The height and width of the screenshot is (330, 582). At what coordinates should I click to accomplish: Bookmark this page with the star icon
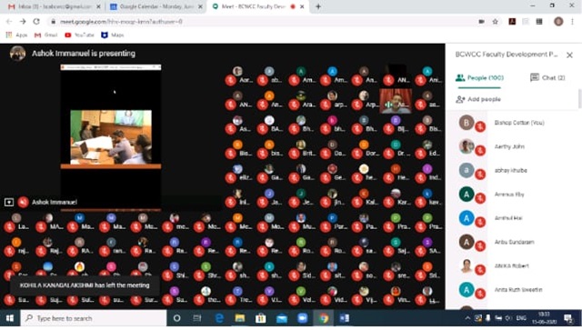coord(495,22)
